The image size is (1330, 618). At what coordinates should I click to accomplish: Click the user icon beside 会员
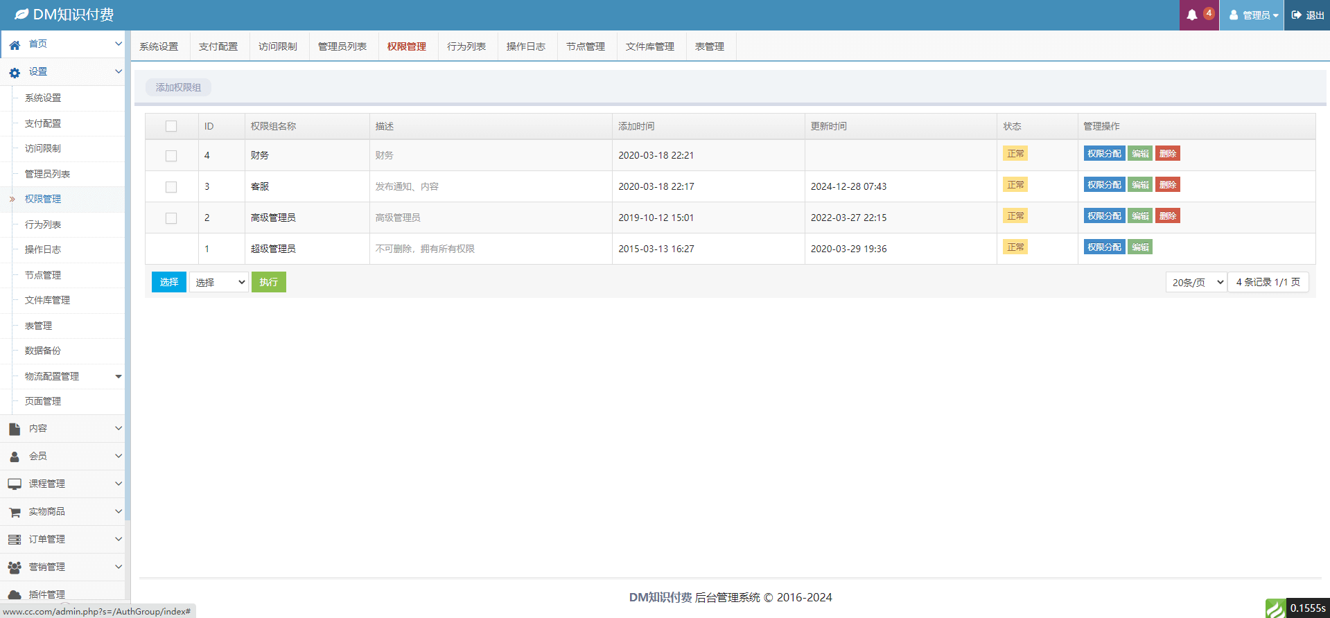(x=15, y=457)
